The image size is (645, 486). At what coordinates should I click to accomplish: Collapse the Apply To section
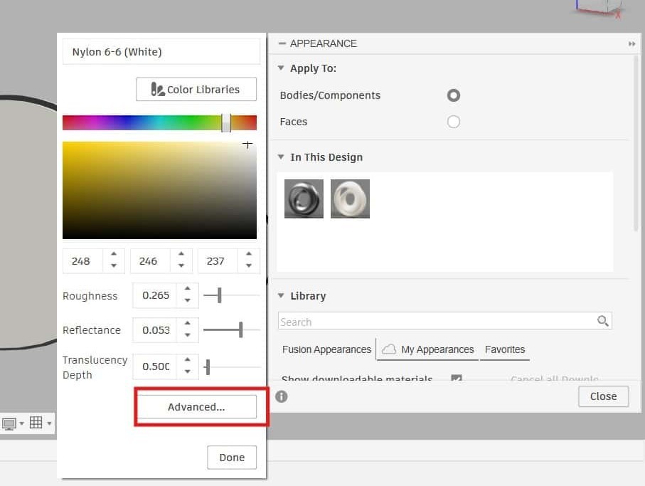pos(281,68)
